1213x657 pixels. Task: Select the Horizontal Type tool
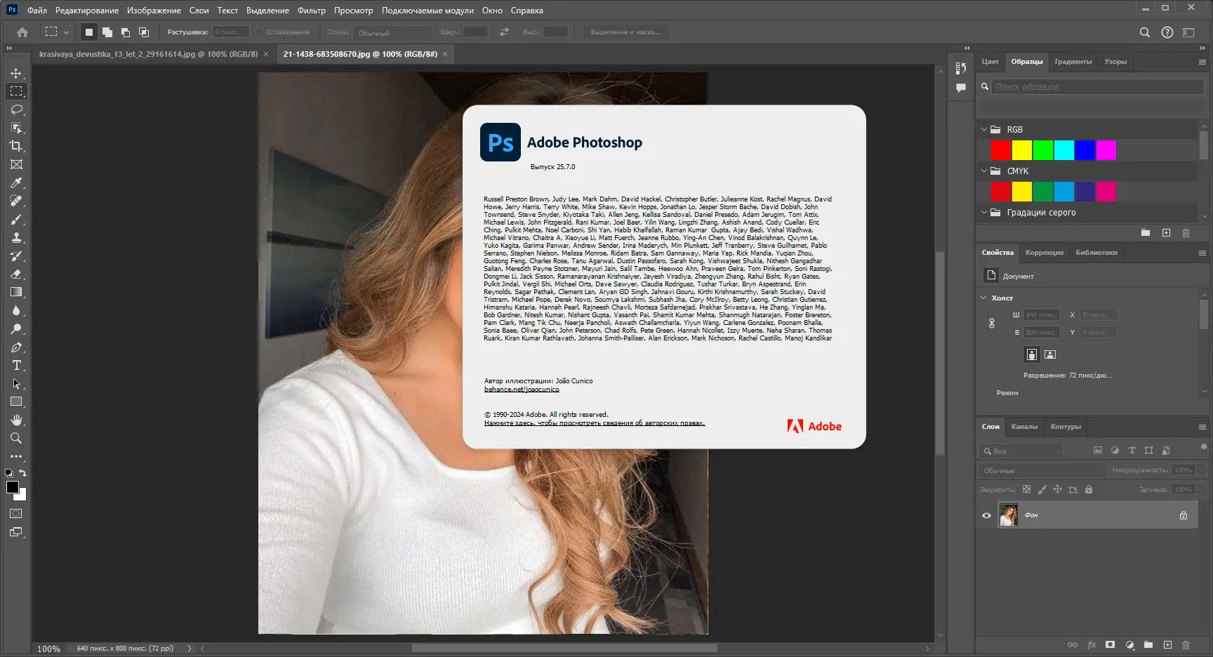pyautogui.click(x=16, y=365)
